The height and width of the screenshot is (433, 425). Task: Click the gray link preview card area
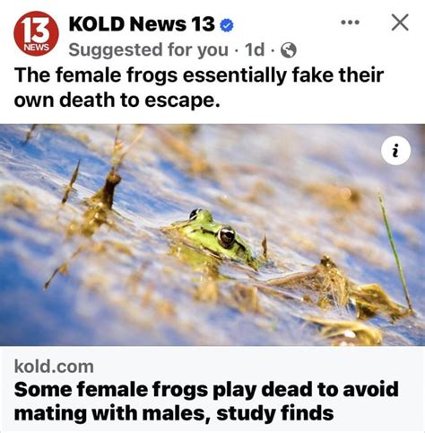click(212, 389)
